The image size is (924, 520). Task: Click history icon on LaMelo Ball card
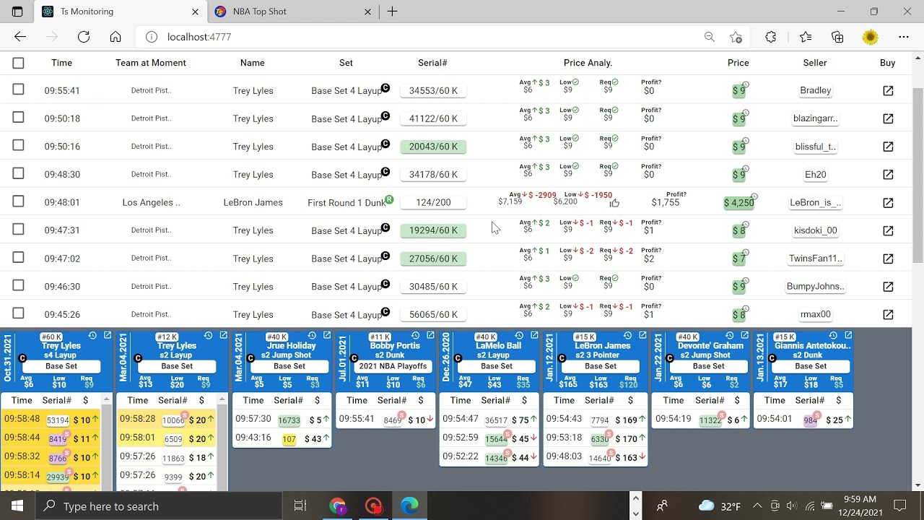pos(520,336)
